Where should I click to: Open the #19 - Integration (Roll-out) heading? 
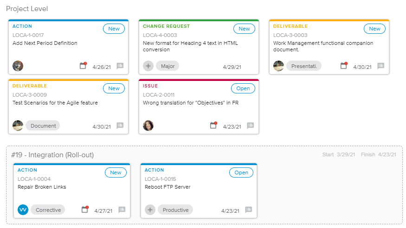click(x=52, y=155)
